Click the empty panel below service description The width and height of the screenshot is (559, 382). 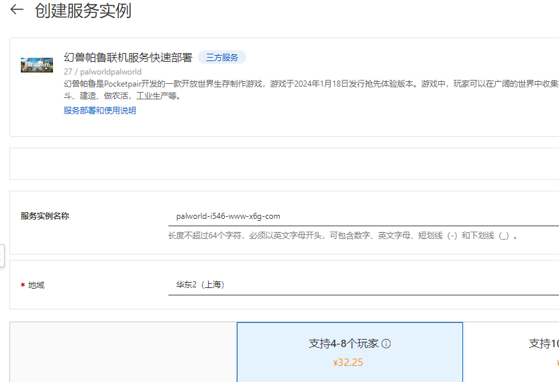pos(282,164)
